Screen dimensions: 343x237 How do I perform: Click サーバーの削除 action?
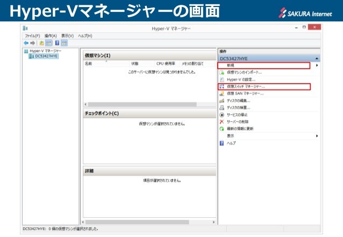238,122
